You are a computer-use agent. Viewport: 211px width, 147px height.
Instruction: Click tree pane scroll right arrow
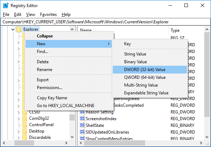point(66,143)
